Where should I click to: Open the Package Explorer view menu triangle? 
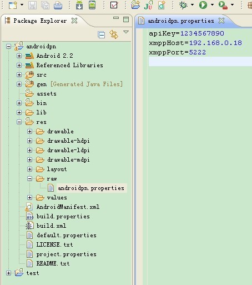[x=126, y=32]
